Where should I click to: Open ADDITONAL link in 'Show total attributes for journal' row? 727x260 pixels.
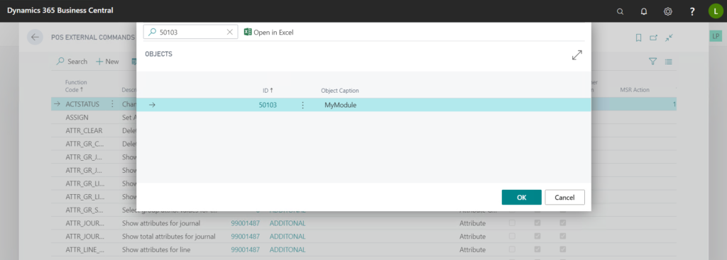tap(288, 237)
